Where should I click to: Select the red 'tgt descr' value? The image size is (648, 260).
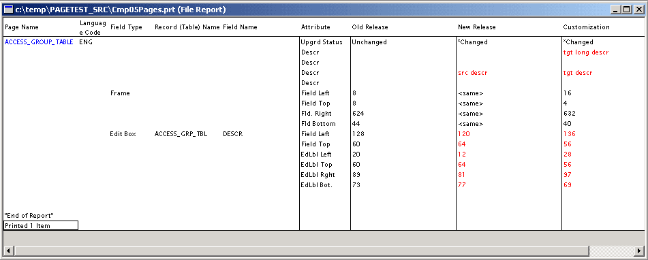pyautogui.click(x=578, y=73)
